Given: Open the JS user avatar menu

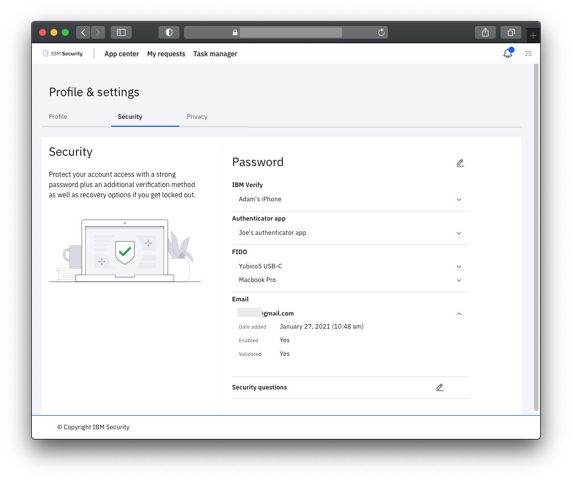Looking at the screenshot, I should coord(528,53).
